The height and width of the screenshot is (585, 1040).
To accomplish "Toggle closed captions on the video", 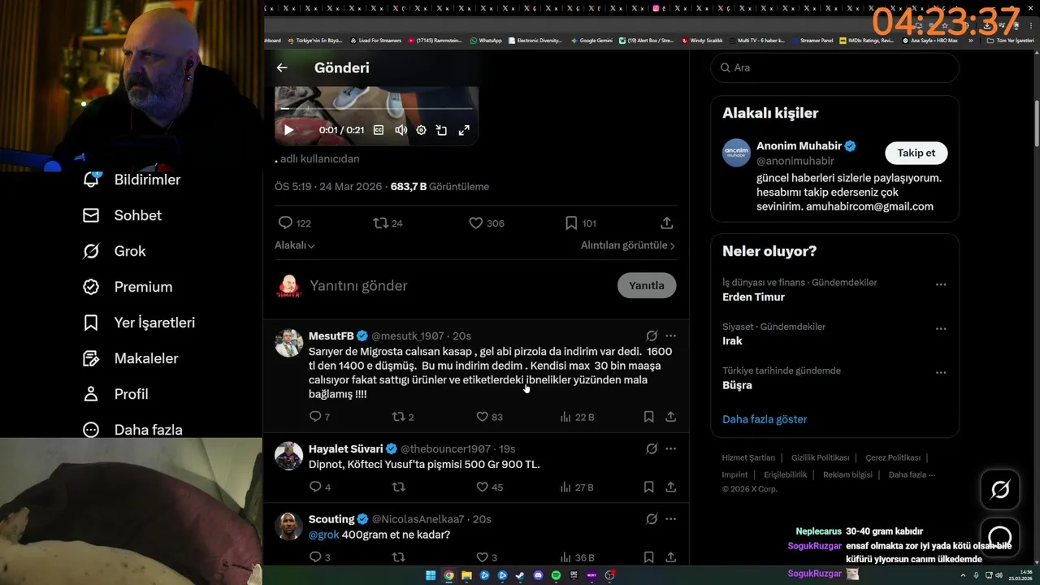I will [x=379, y=130].
